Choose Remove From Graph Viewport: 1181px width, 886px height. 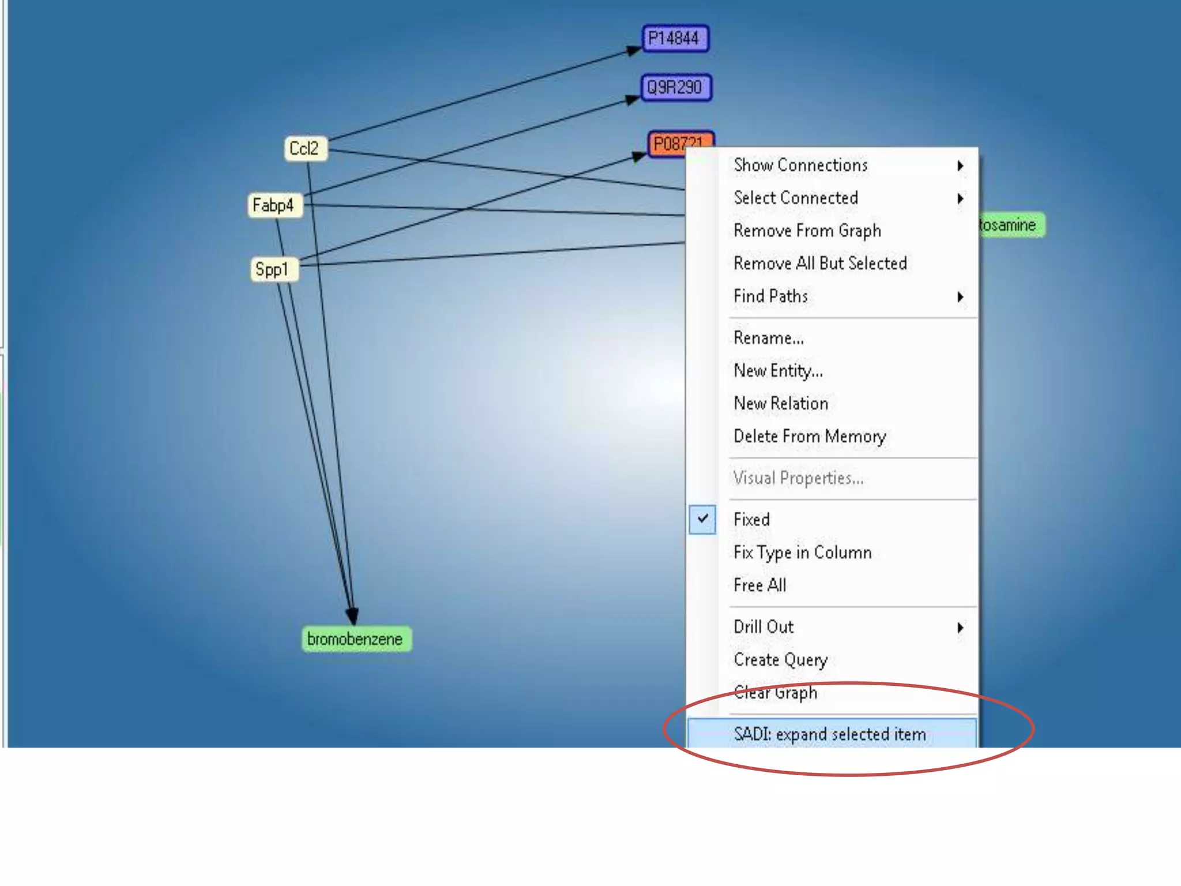coord(807,231)
